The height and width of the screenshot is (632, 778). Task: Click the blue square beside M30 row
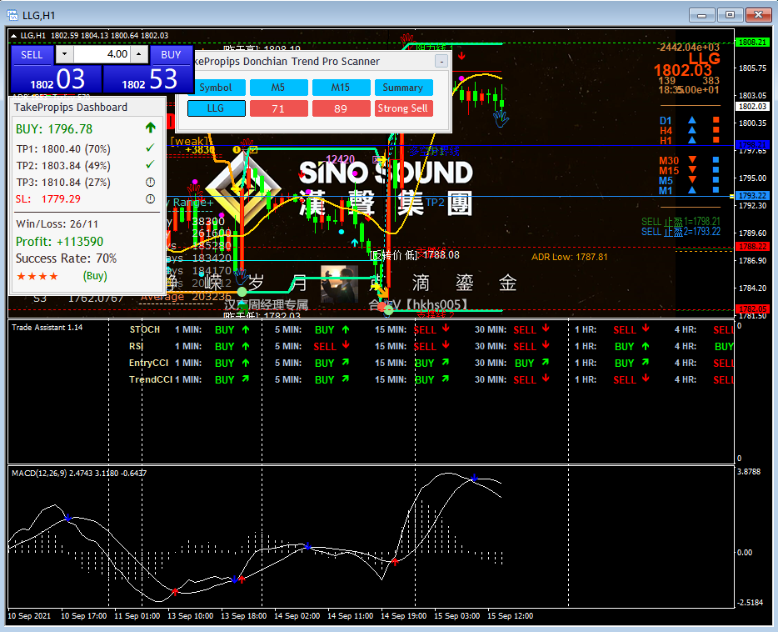click(x=716, y=160)
